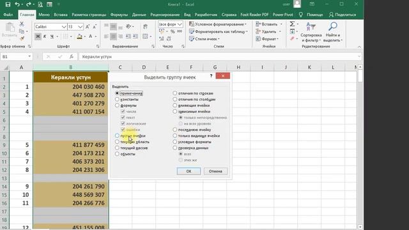Click the Fill down icon in editing group
Screen dimensions: 409x230
click(292, 31)
